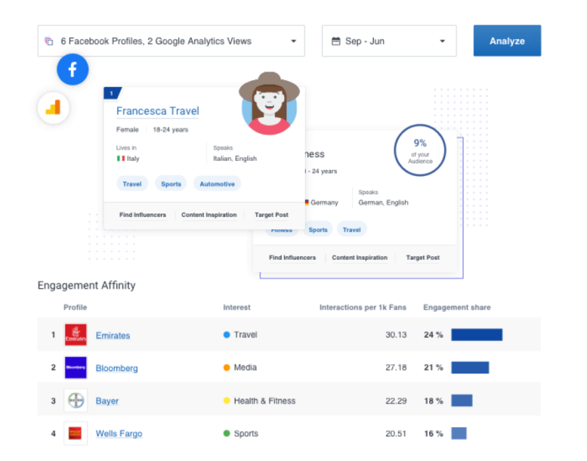Select Travel tag on Francesca card
587x461 pixels.
[x=132, y=184]
